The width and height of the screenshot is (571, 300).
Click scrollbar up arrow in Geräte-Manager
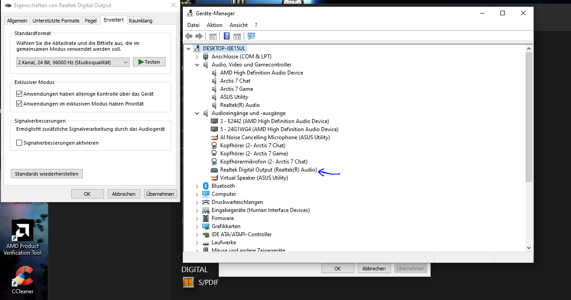tap(529, 48)
